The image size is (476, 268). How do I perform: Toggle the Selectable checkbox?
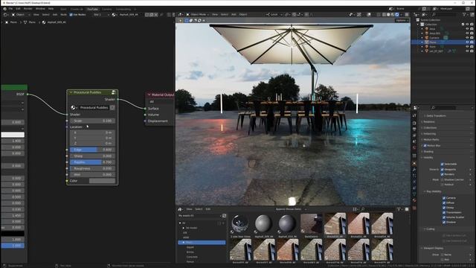tap(443, 164)
